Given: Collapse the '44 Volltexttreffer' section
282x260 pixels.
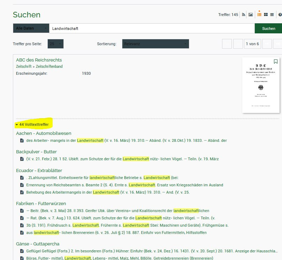Looking at the screenshot, I should [x=32, y=124].
